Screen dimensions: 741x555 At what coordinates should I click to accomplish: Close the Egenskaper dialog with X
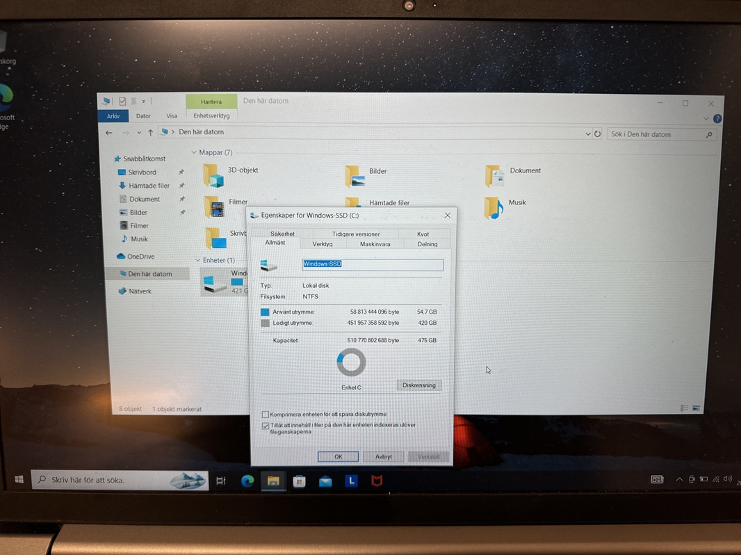tap(447, 215)
